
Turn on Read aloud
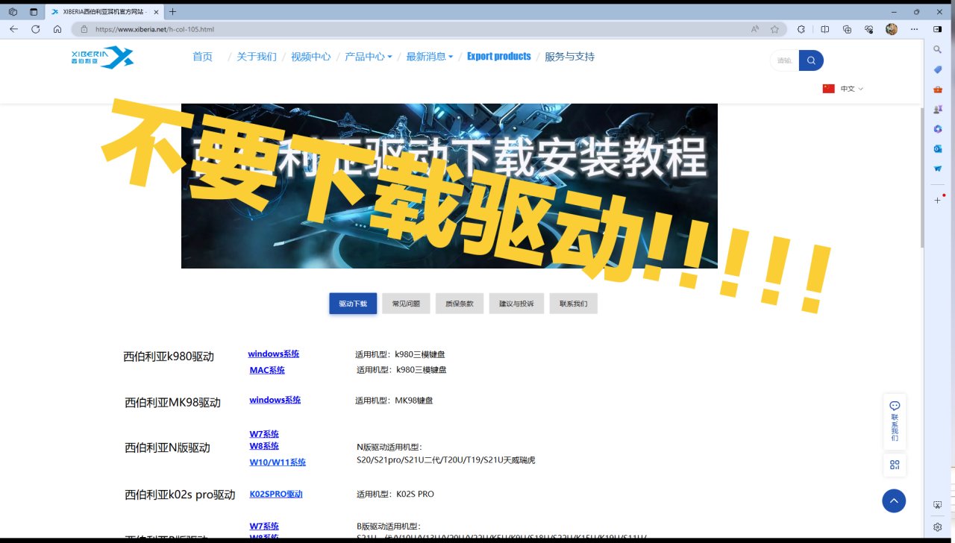(x=755, y=29)
